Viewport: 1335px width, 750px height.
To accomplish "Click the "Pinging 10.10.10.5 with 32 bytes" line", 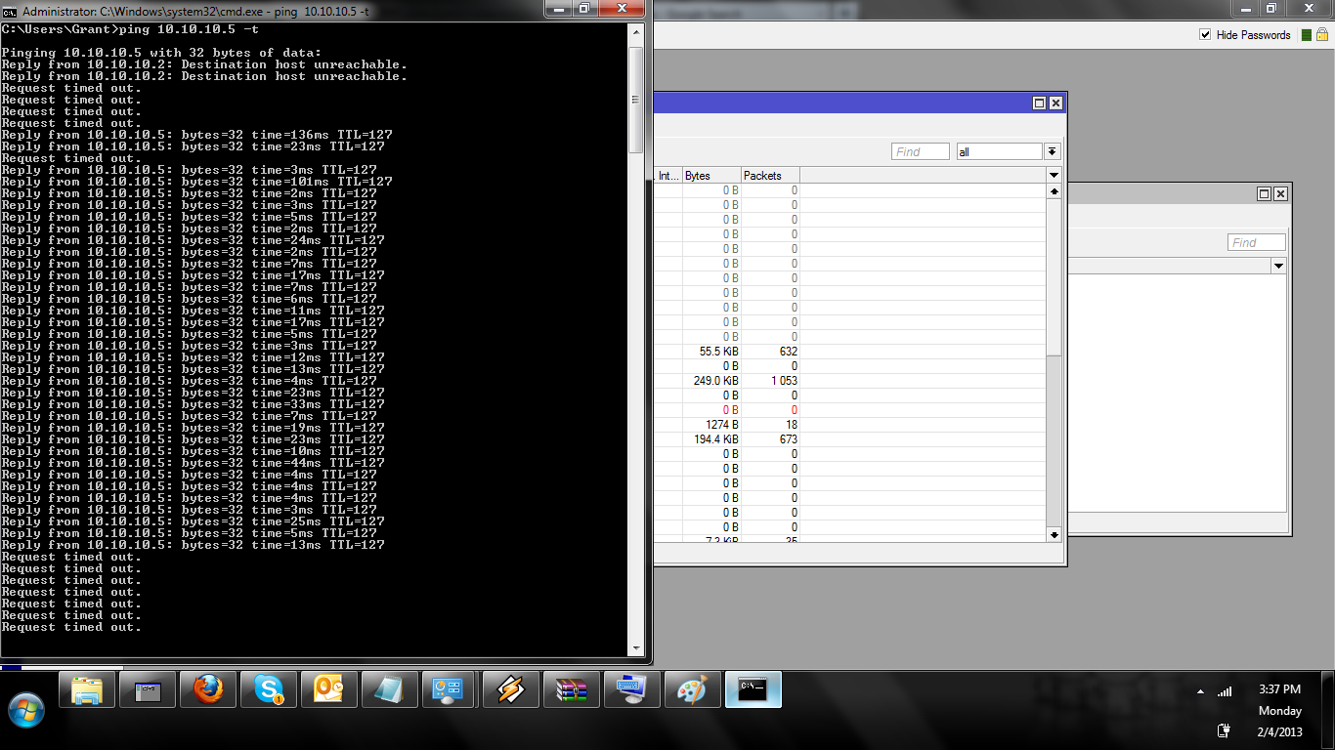I will point(161,53).
